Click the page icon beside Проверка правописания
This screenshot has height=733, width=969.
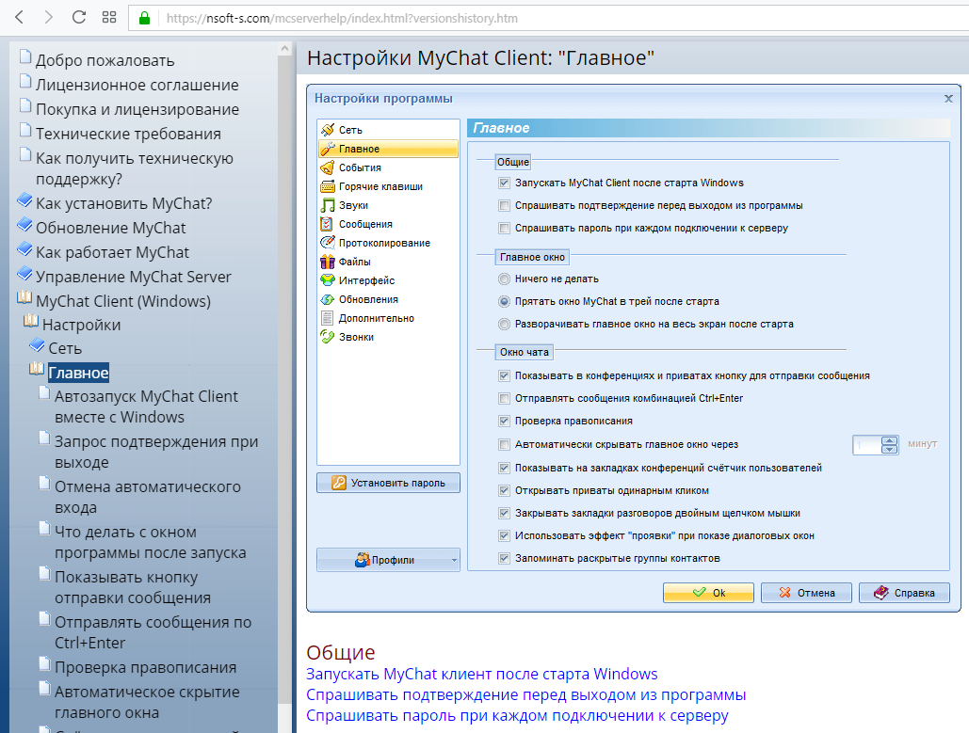(44, 663)
